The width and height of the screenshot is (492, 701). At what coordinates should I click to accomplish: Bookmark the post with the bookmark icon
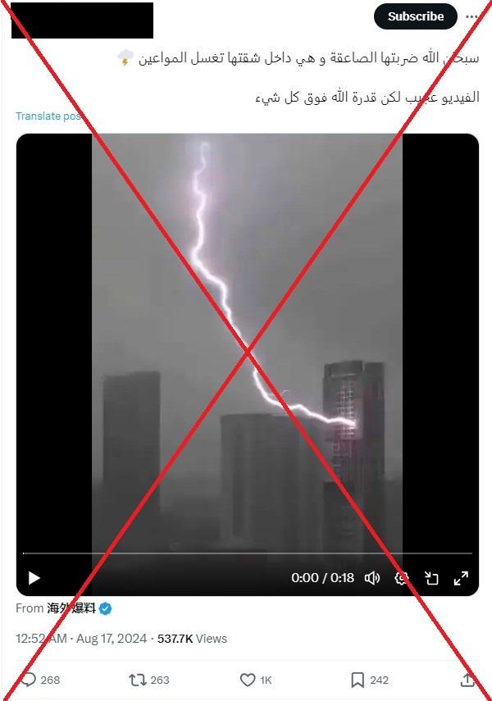point(357,680)
